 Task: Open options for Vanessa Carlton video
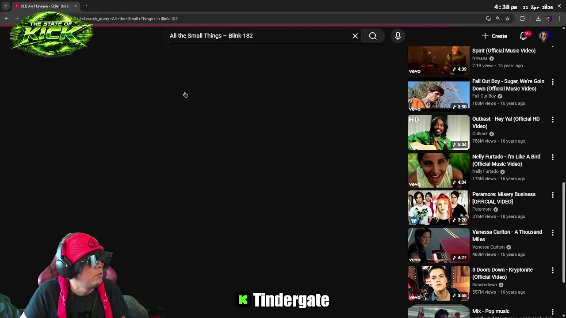(552, 232)
